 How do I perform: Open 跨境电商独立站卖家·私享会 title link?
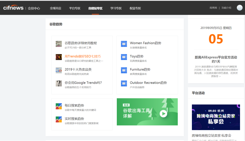point(212,135)
